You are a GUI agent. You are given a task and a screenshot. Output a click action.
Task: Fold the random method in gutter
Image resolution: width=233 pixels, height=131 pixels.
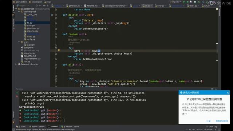(x=56, y=34)
